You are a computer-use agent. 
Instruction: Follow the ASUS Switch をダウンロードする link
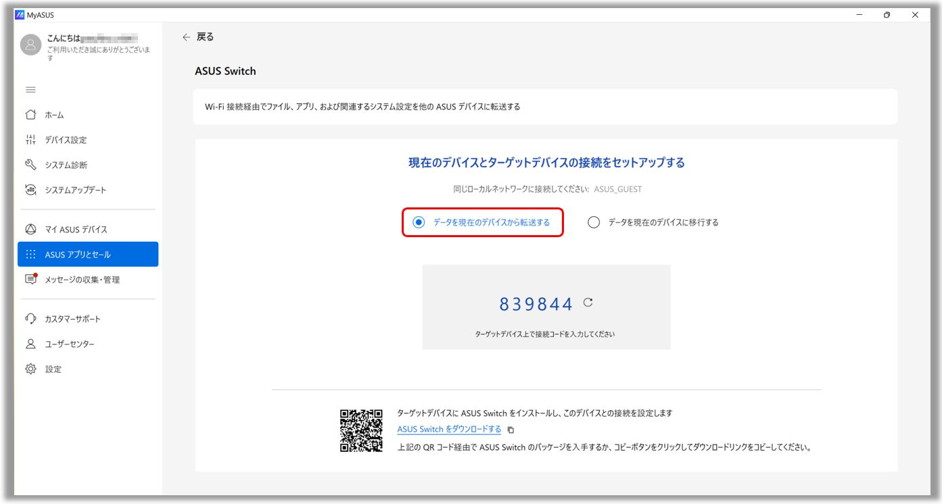[449, 430]
